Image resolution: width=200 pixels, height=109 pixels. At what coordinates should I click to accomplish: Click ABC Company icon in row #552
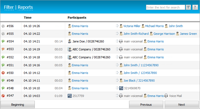(70, 57)
